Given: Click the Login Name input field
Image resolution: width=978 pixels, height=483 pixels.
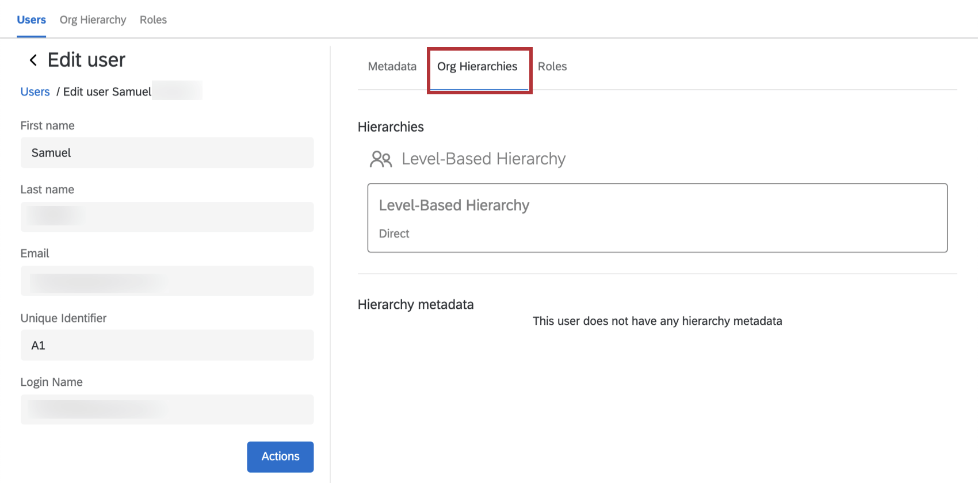Looking at the screenshot, I should click(167, 409).
